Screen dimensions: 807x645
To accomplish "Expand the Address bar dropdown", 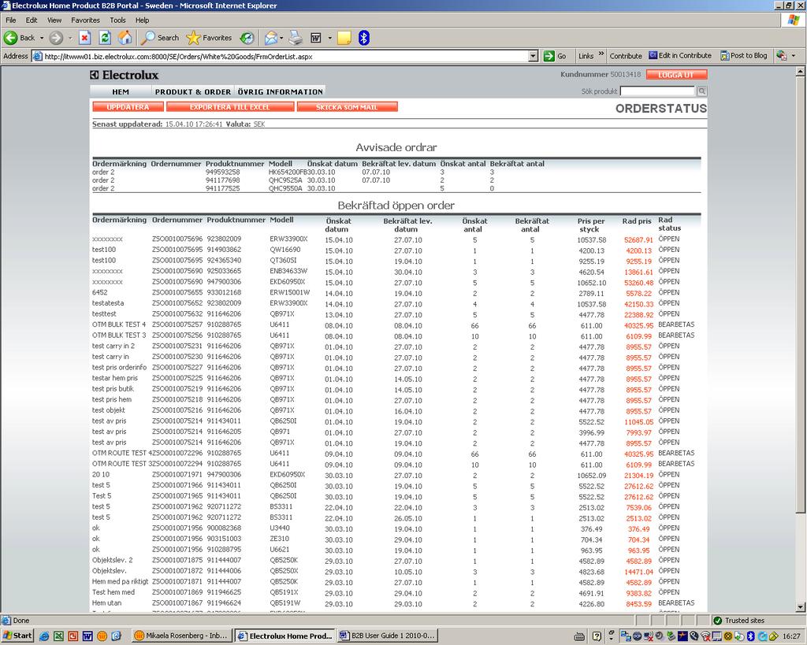I will 534,56.
